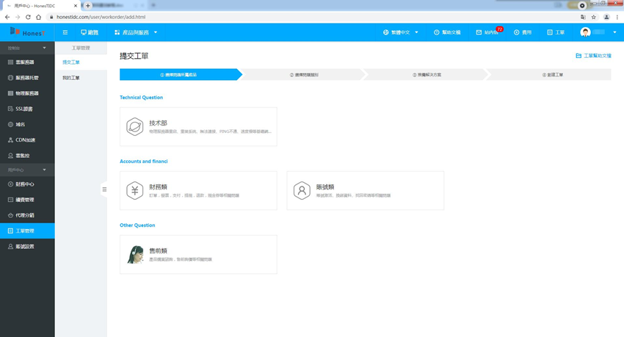Click the HonesT logo
Screen dimensions: 624x337
pos(27,32)
